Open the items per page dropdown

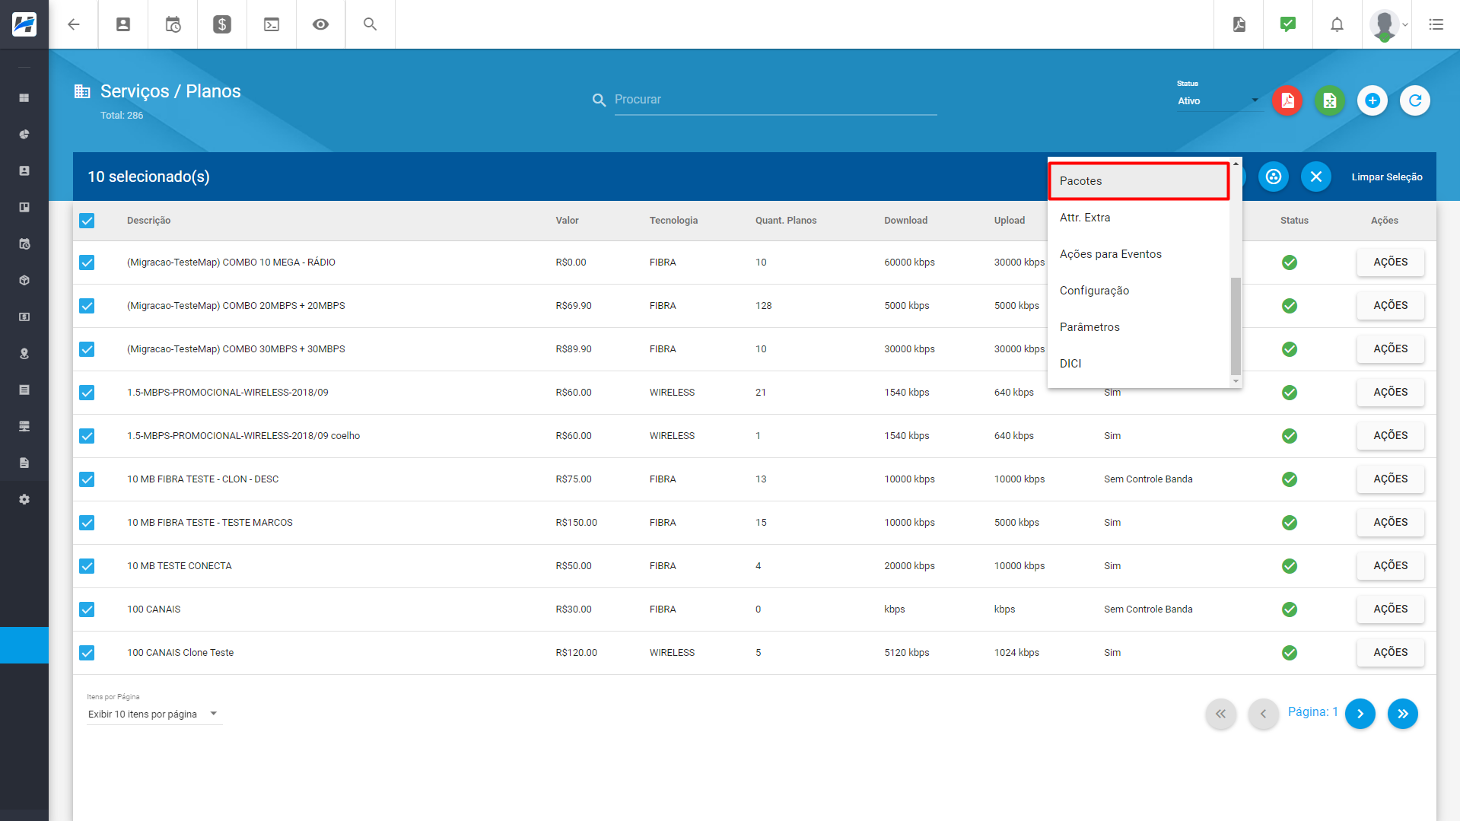(154, 714)
